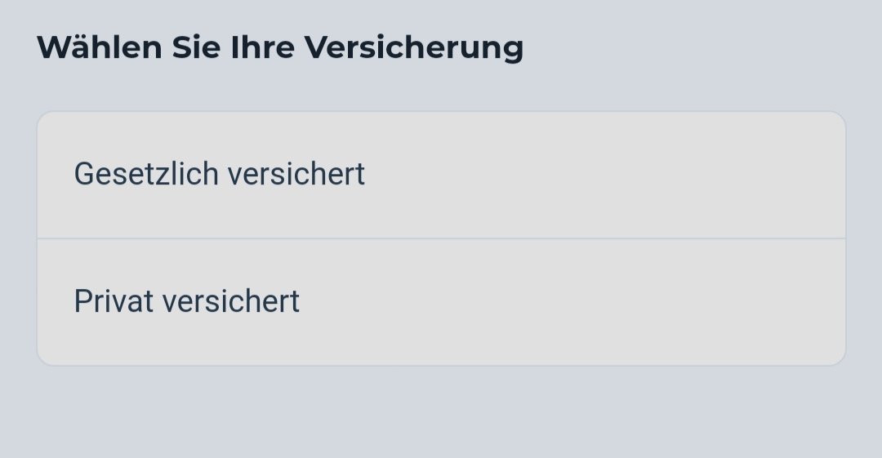Click the word "Ihre" in the title

pyautogui.click(x=263, y=47)
